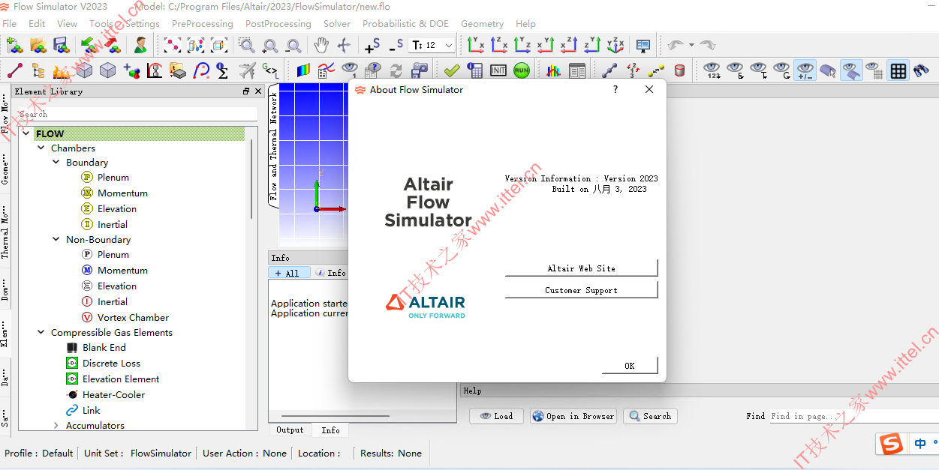Click the airplane mission icon
939x470 pixels.
247,70
